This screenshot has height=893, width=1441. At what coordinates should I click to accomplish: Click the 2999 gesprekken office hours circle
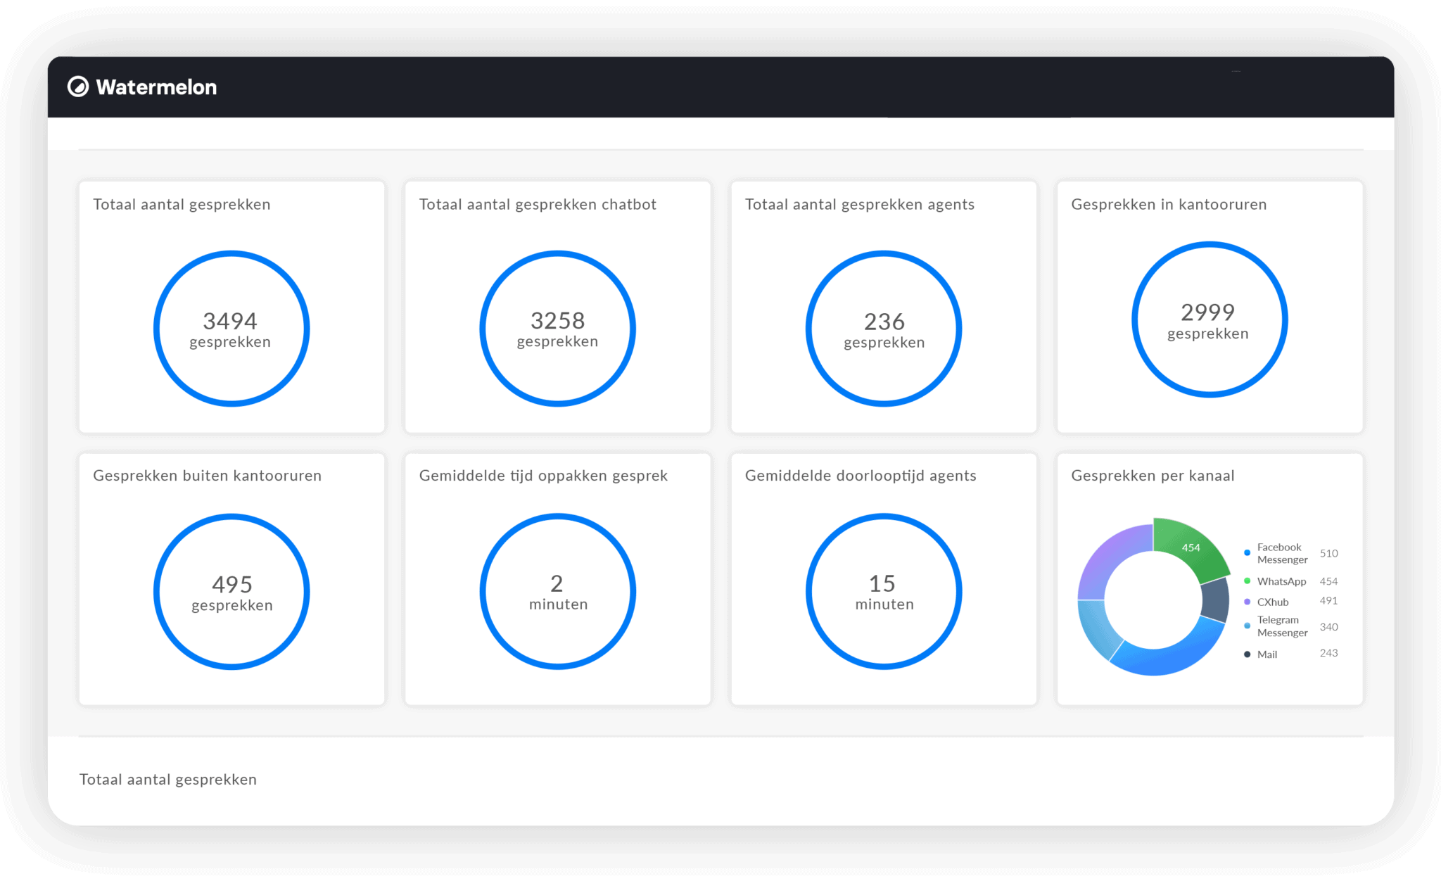click(1210, 319)
